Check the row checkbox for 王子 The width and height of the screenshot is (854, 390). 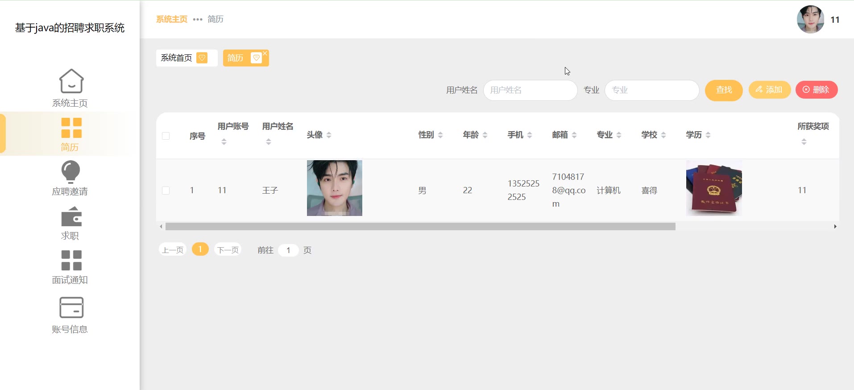click(x=166, y=191)
